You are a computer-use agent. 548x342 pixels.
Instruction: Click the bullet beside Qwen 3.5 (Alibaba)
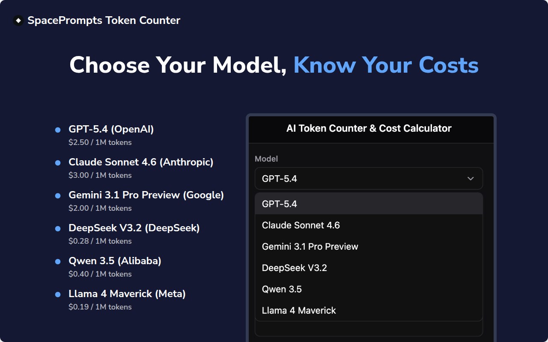(58, 262)
